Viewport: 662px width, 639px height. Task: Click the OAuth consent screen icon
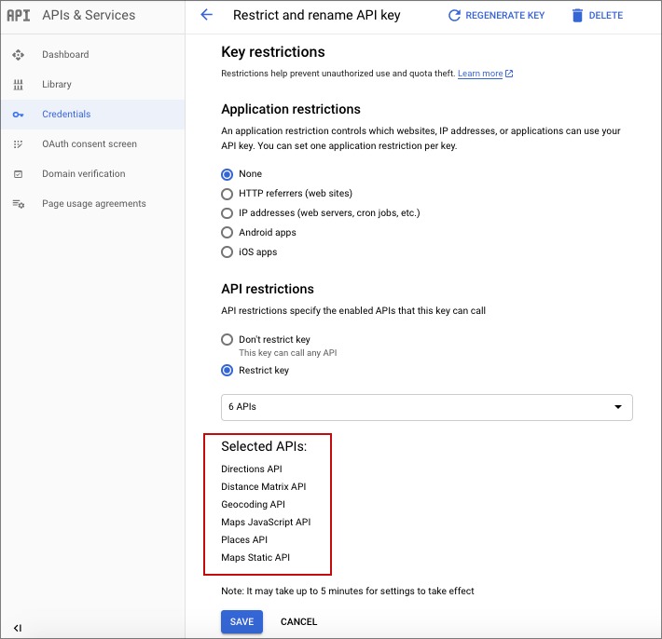18,144
